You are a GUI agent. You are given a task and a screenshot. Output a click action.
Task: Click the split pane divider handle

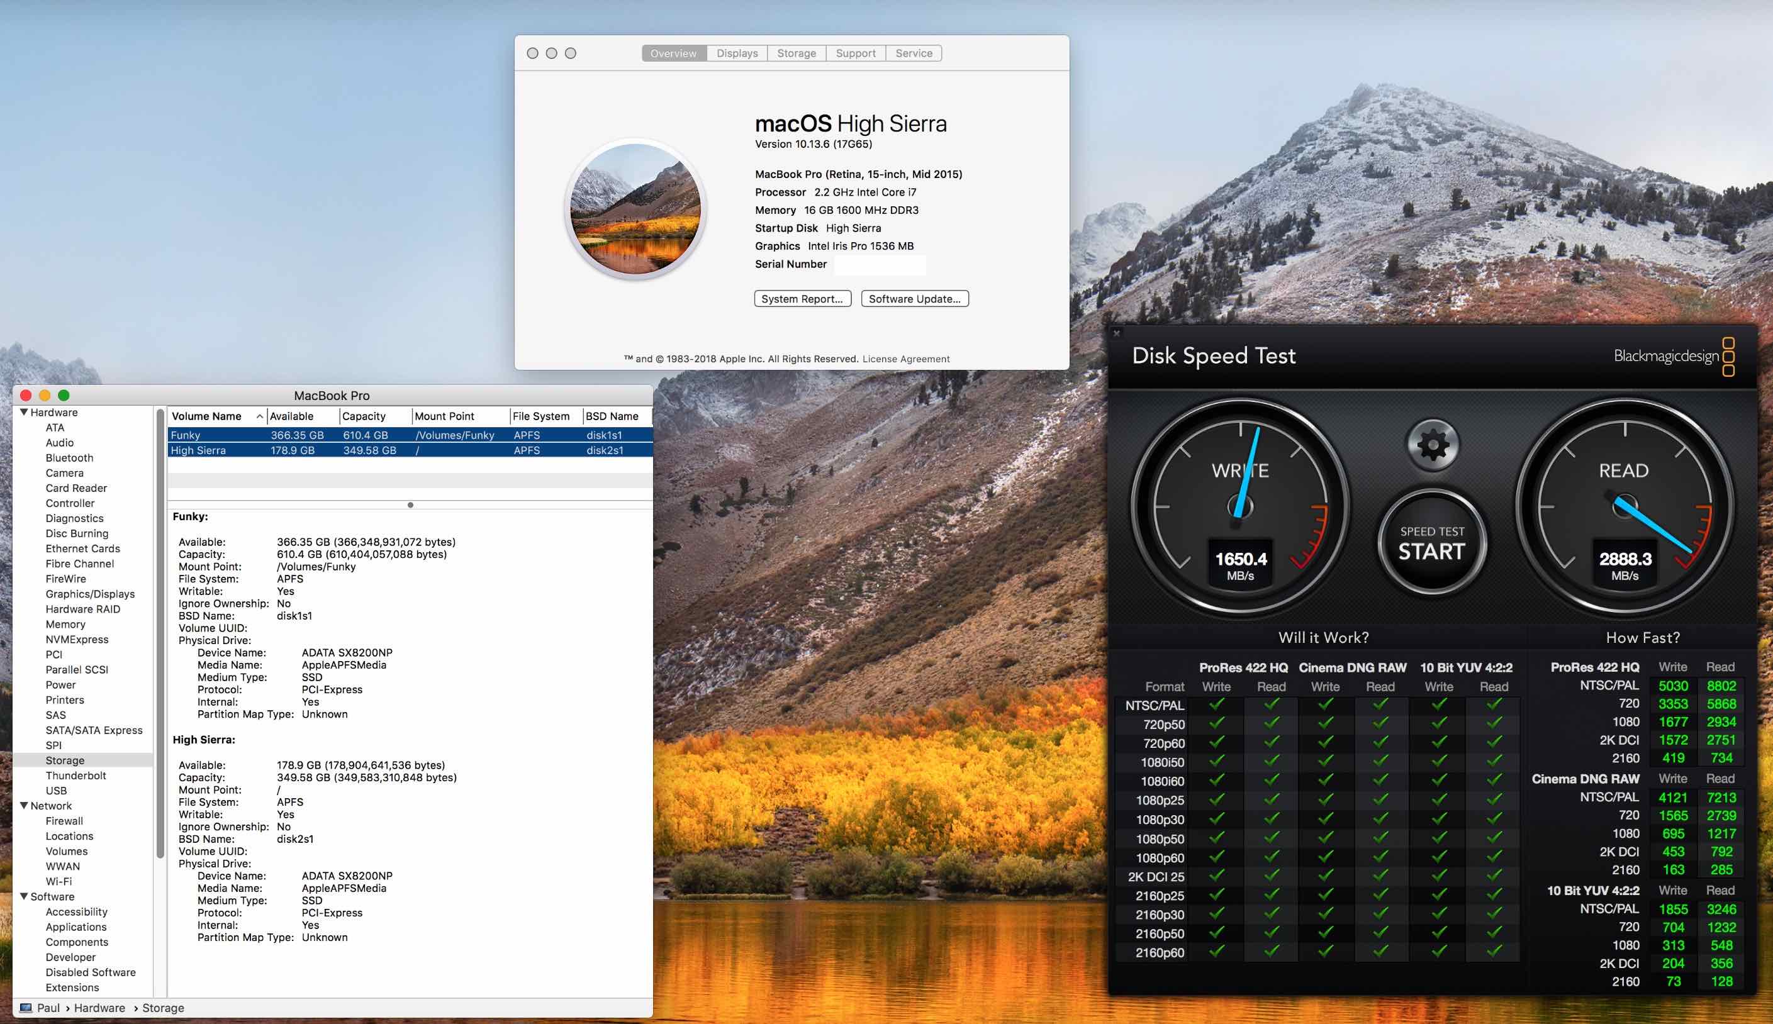(410, 505)
